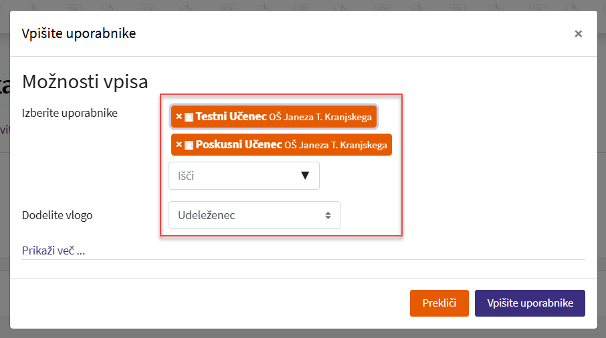Click the avatar icon beside Poskusni Učenec

(189, 145)
